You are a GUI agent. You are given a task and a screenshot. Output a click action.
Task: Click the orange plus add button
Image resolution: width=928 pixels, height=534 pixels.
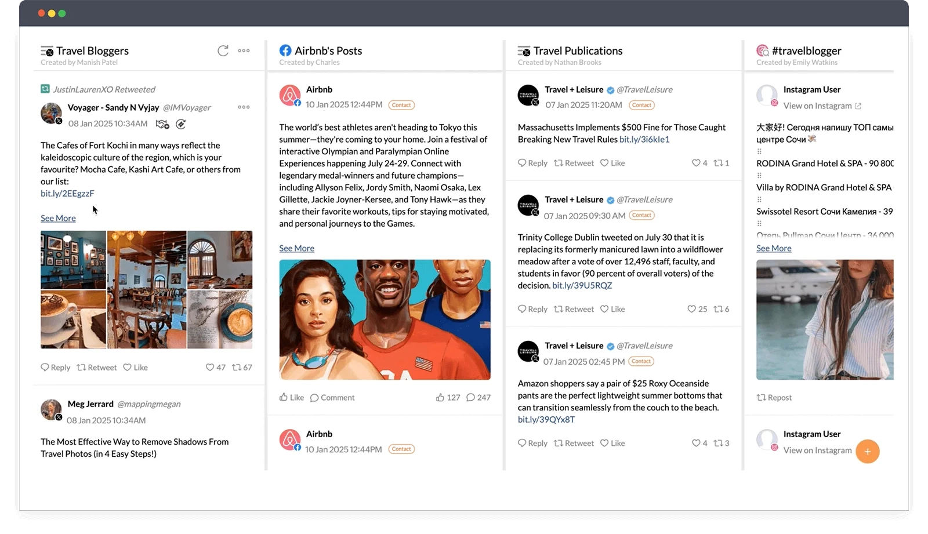pos(868,452)
